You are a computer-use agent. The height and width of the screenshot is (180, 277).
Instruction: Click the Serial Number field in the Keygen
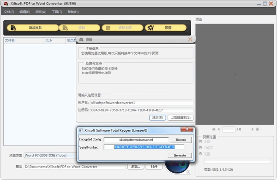tap(144, 147)
